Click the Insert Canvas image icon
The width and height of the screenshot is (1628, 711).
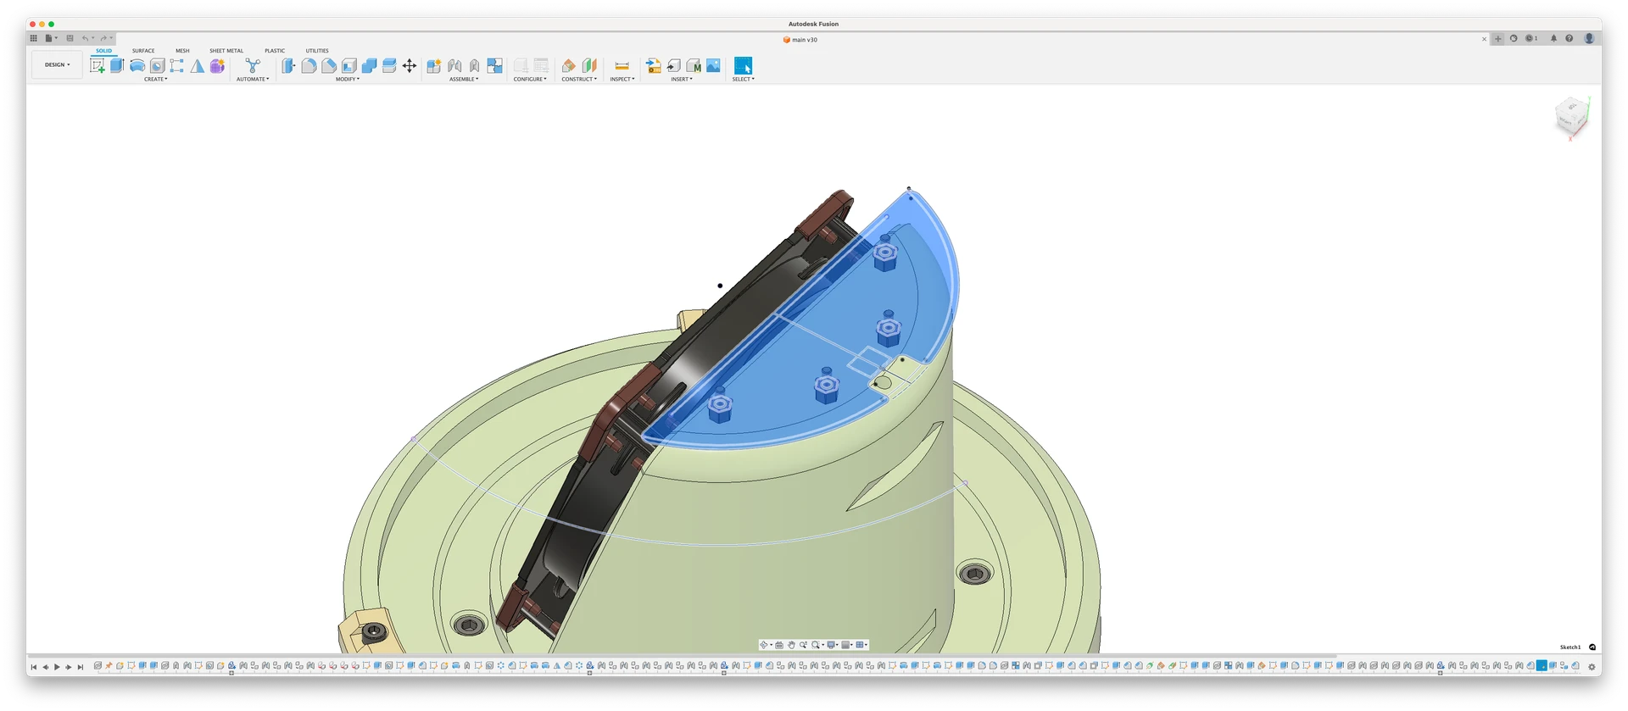(x=713, y=66)
